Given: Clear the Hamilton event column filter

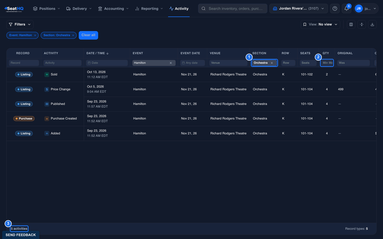Looking at the screenshot, I should tap(171, 63).
